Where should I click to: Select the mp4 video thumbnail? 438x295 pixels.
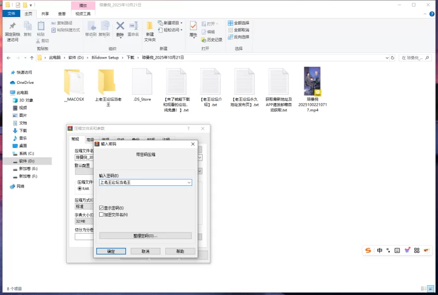(312, 81)
